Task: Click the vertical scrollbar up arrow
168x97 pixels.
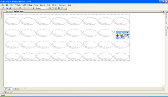Action: coord(164,14)
